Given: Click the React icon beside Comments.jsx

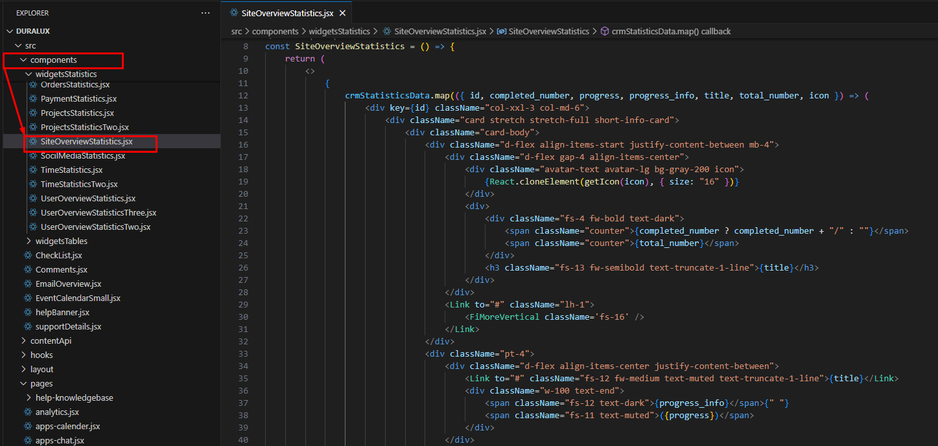Looking at the screenshot, I should (x=28, y=270).
